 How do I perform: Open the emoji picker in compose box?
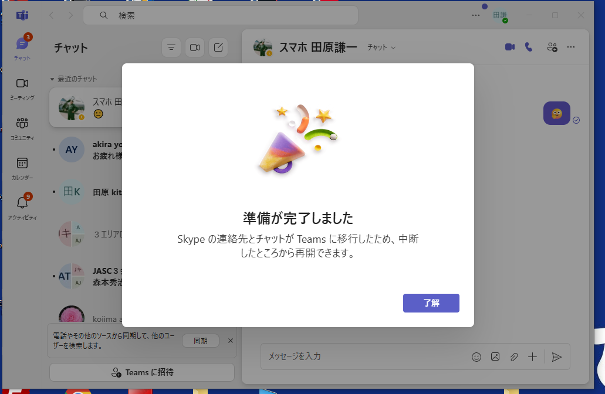click(476, 357)
